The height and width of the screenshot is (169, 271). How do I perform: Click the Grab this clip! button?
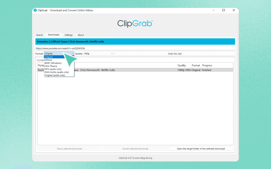pyautogui.click(x=175, y=54)
